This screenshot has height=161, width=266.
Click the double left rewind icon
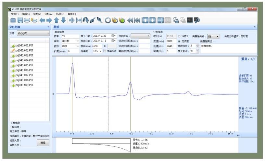(130, 20)
